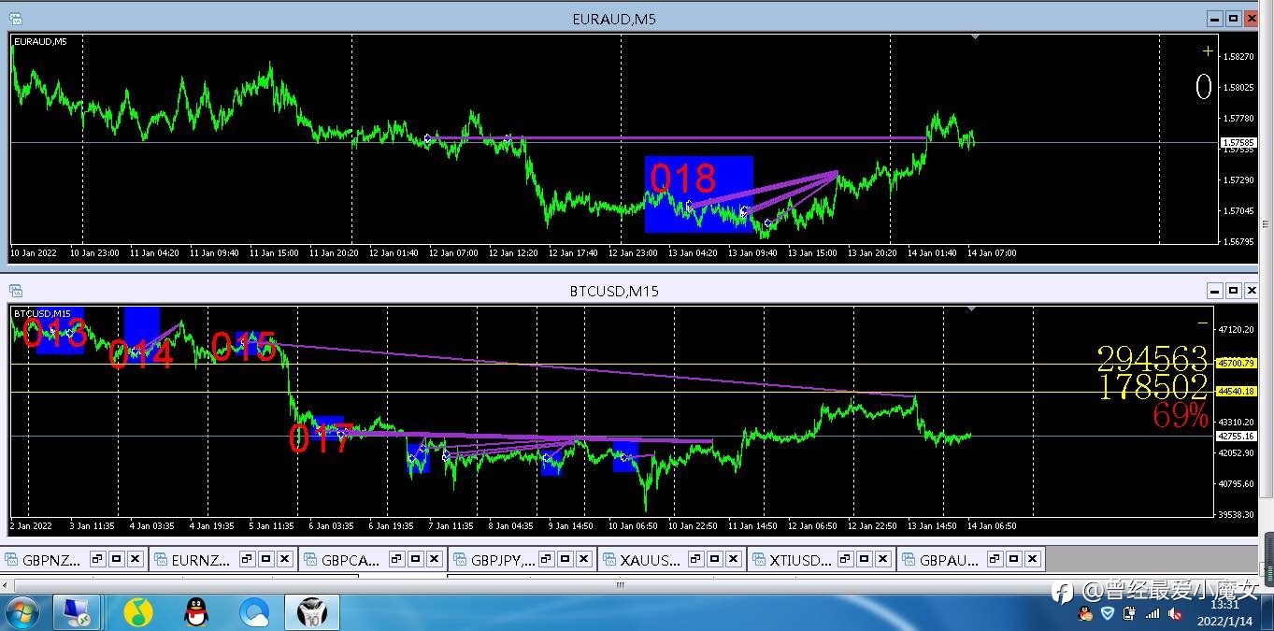Click the yellow number 294563

(x=1152, y=359)
